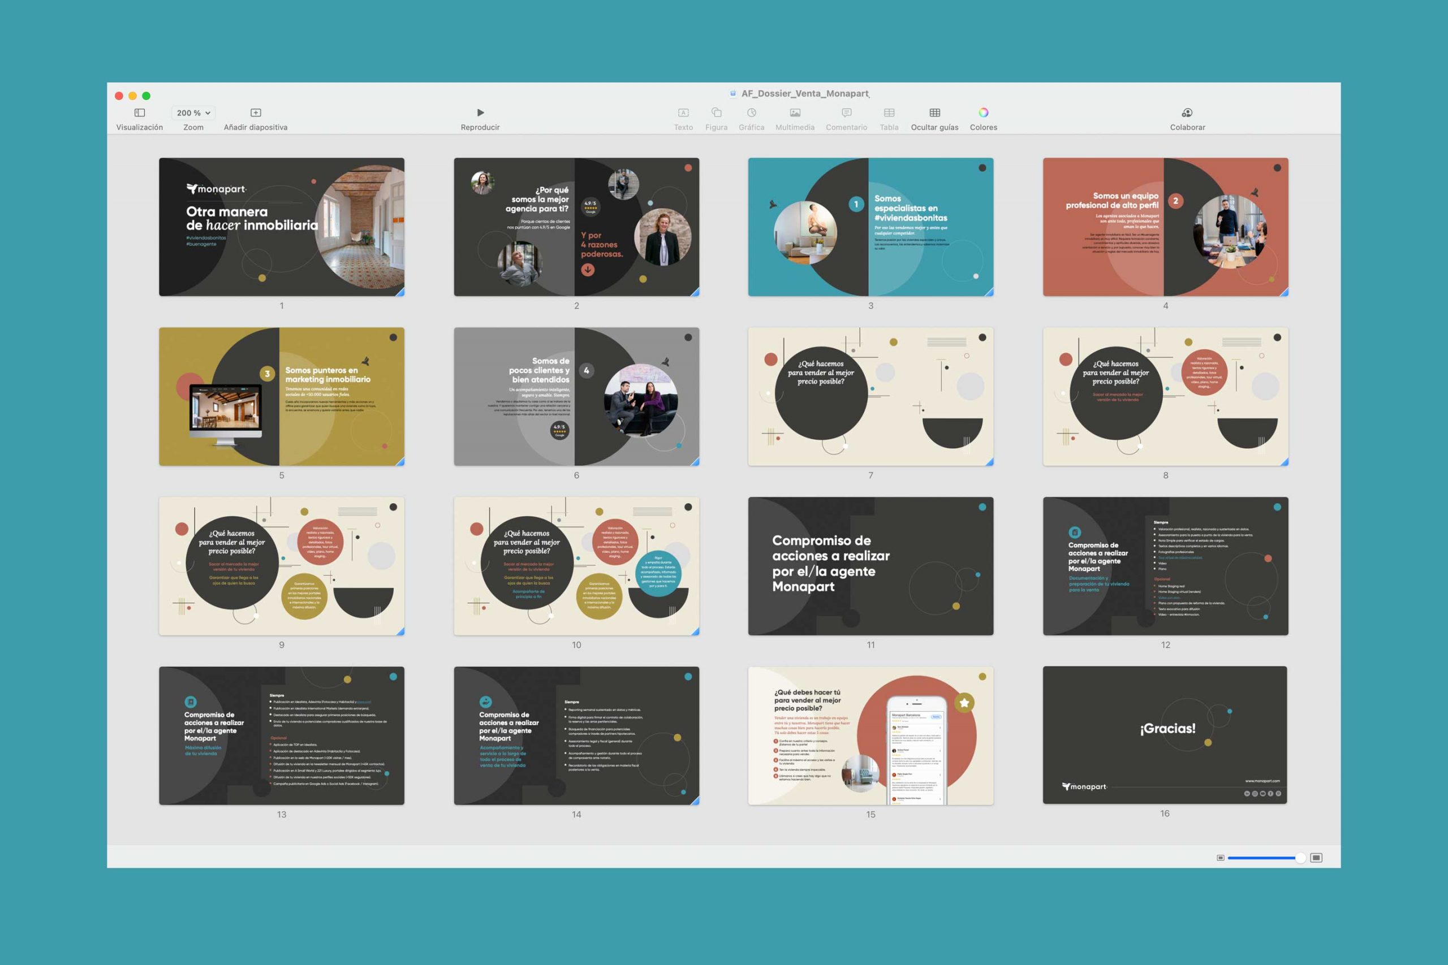Expand the 200 % zoom dropdown

[193, 113]
